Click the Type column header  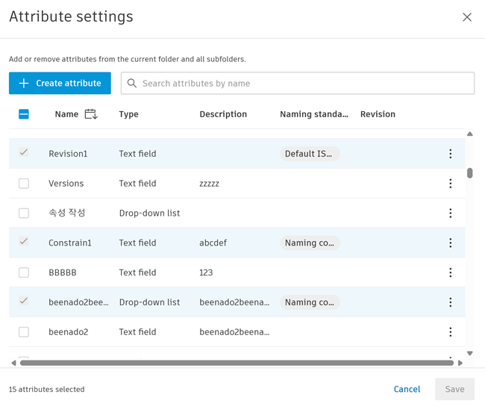(128, 114)
